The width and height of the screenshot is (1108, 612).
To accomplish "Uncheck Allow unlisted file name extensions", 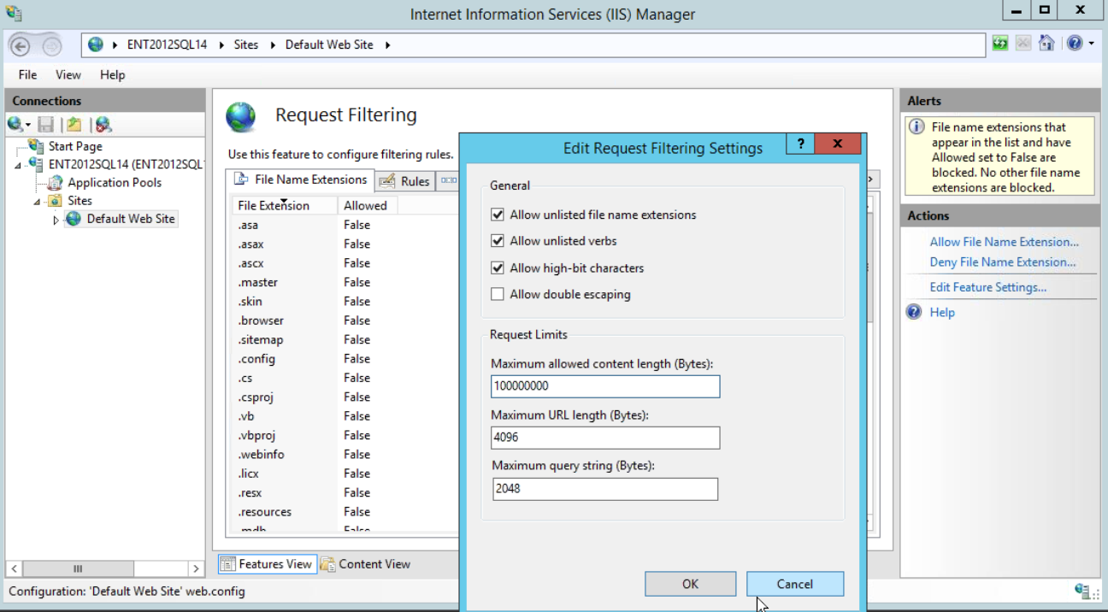I will click(x=498, y=215).
